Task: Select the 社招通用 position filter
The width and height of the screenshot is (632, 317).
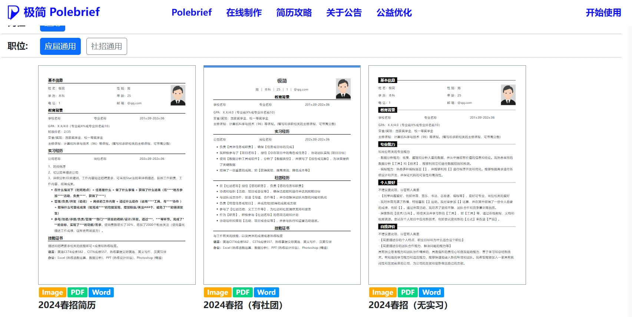Action: [107, 46]
